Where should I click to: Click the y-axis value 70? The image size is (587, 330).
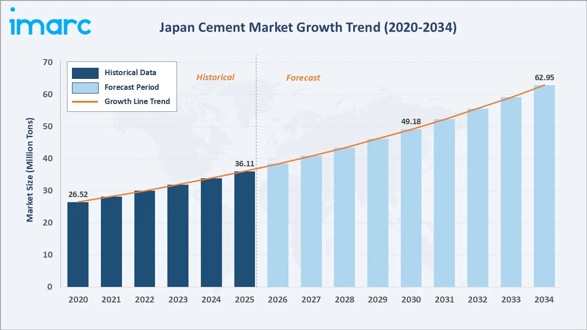48,62
